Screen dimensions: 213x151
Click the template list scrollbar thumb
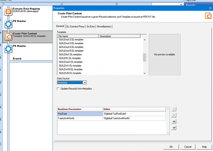(144, 57)
